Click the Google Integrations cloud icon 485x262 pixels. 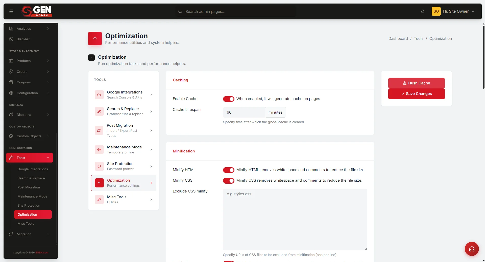[99, 95]
